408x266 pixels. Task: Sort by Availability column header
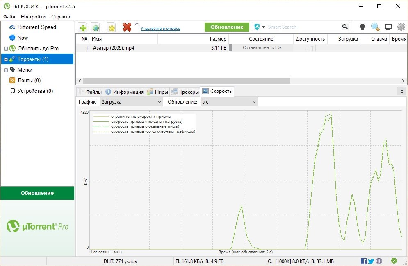310,39
